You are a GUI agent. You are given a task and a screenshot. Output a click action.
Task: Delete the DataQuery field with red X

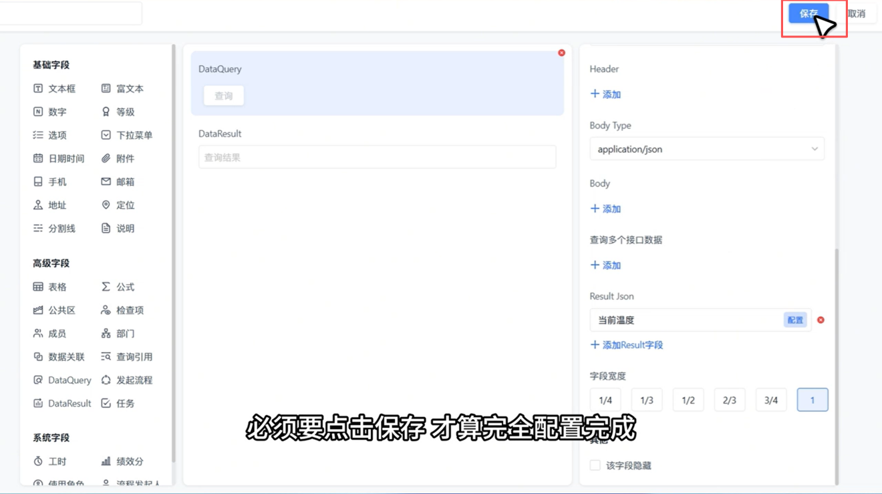coord(561,53)
